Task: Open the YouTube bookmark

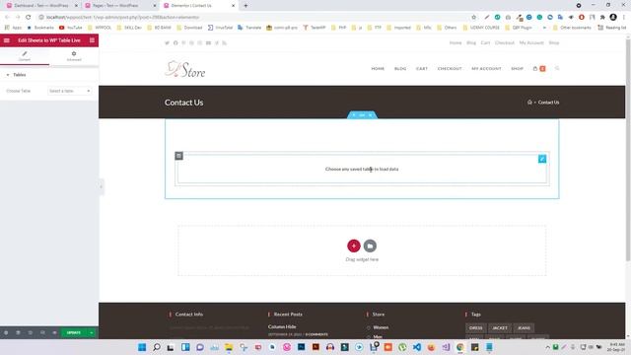Action: coord(70,28)
